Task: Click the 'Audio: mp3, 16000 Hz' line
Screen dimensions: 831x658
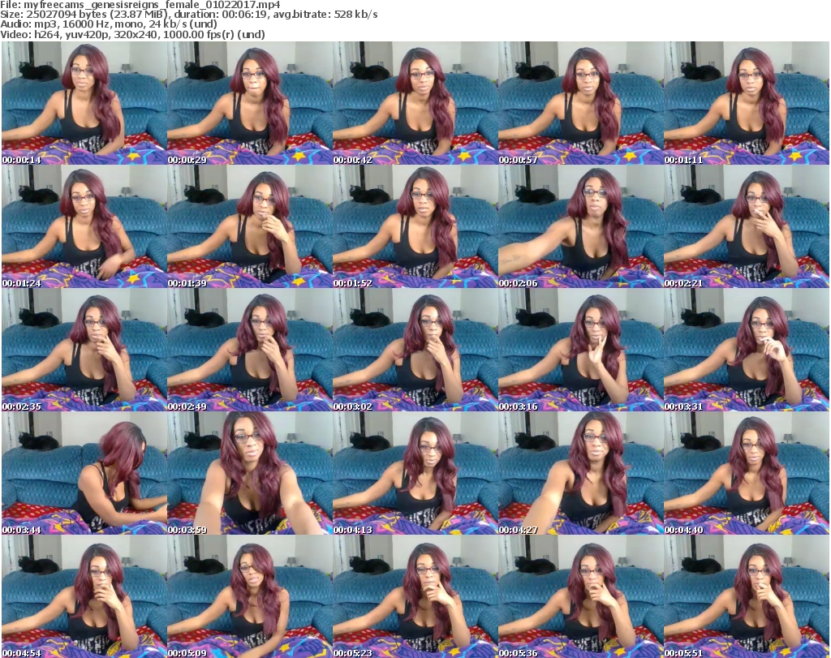Action: pyautogui.click(x=109, y=24)
